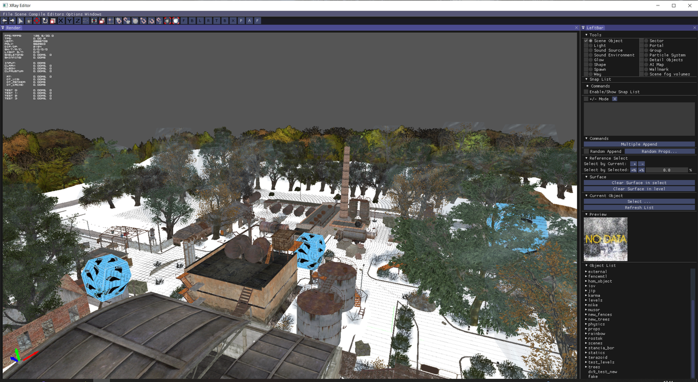Select the Spawn tool radio button

pos(591,69)
